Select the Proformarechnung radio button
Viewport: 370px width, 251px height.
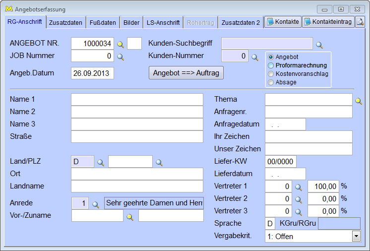271,65
